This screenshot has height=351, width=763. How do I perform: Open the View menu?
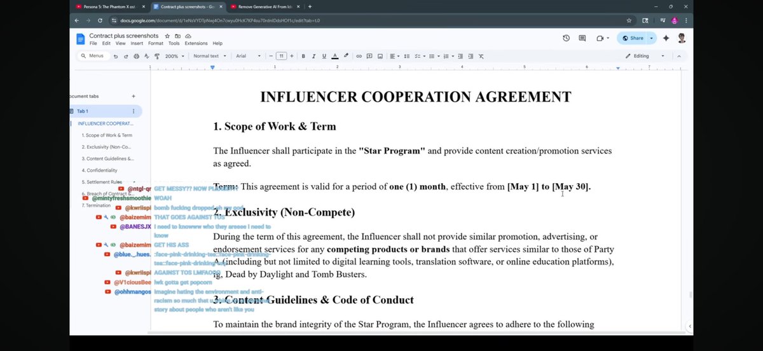120,43
